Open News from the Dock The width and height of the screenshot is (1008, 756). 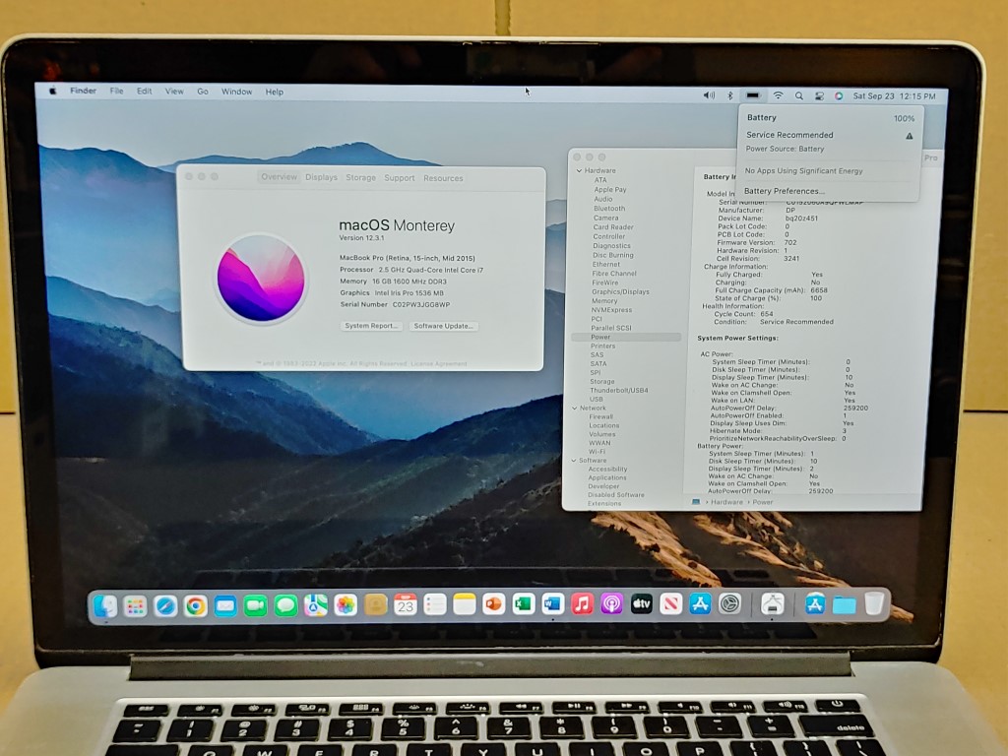pyautogui.click(x=671, y=604)
